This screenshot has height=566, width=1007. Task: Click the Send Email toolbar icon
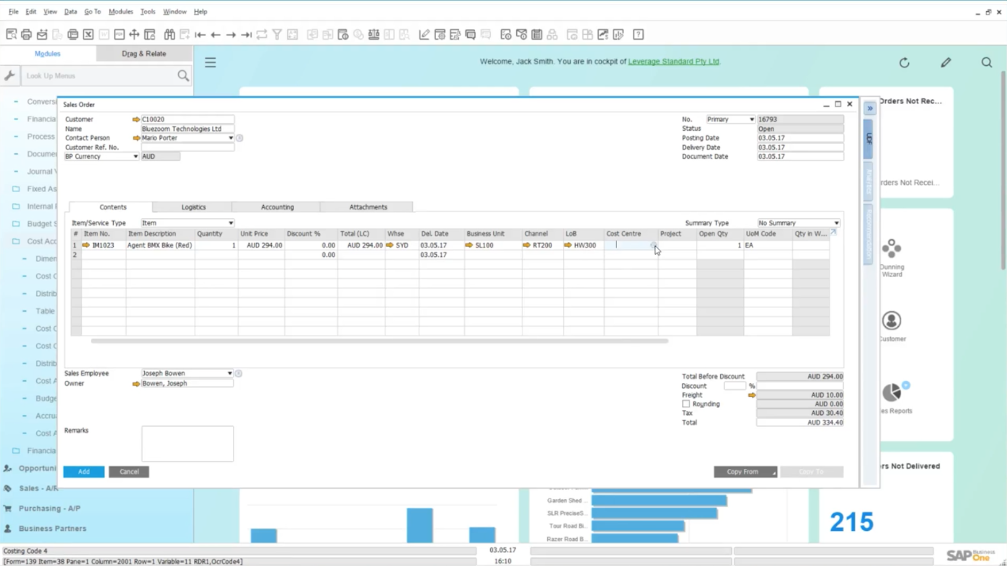42,35
